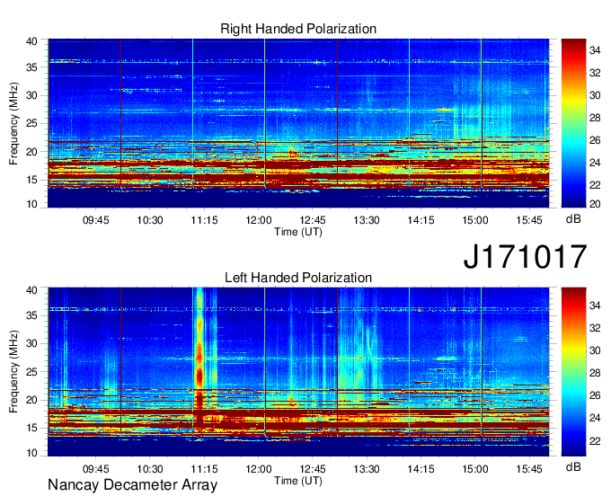Image resolution: width=611 pixels, height=496 pixels.
Task: Click the 20 MHz tick on Right Handed plot
Action: point(31,152)
